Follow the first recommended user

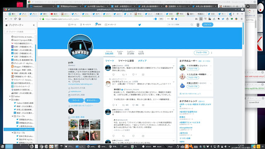[193, 69]
